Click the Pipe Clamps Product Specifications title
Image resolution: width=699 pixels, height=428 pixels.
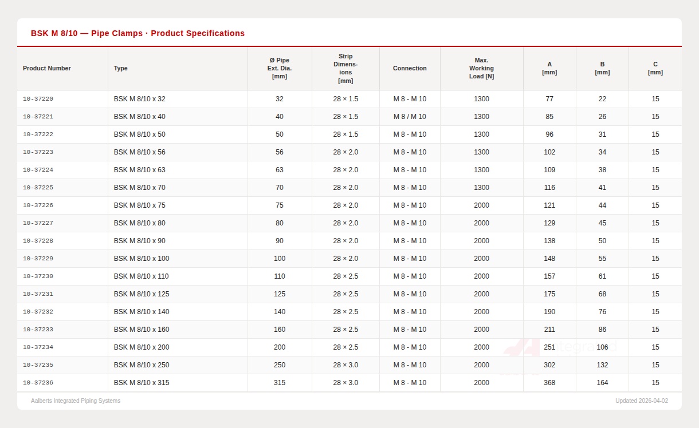[x=138, y=33]
